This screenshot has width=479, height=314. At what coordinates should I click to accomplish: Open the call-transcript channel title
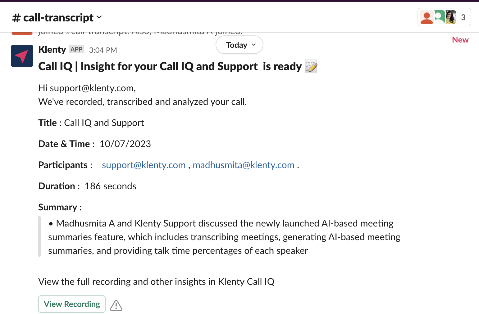pos(58,18)
